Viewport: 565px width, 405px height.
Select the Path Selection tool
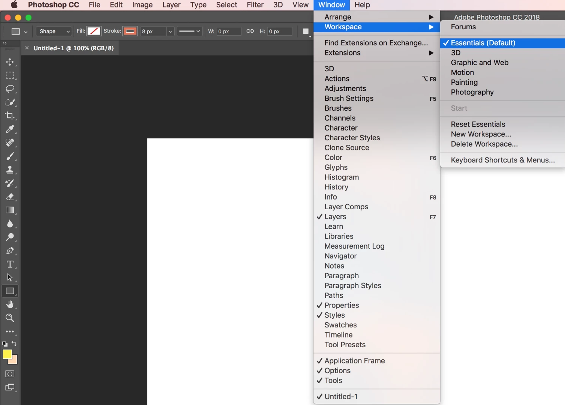10,278
